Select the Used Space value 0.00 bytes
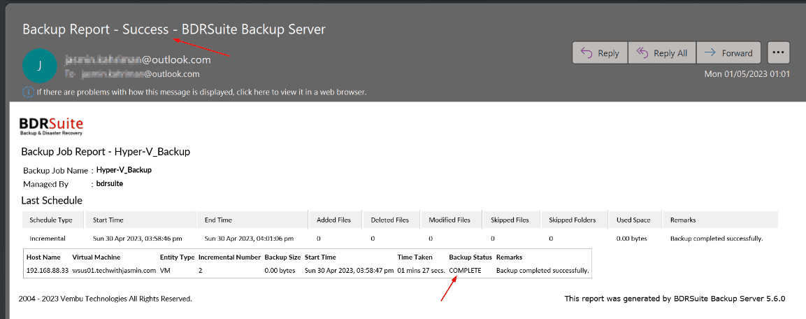806x319 pixels. click(x=632, y=239)
